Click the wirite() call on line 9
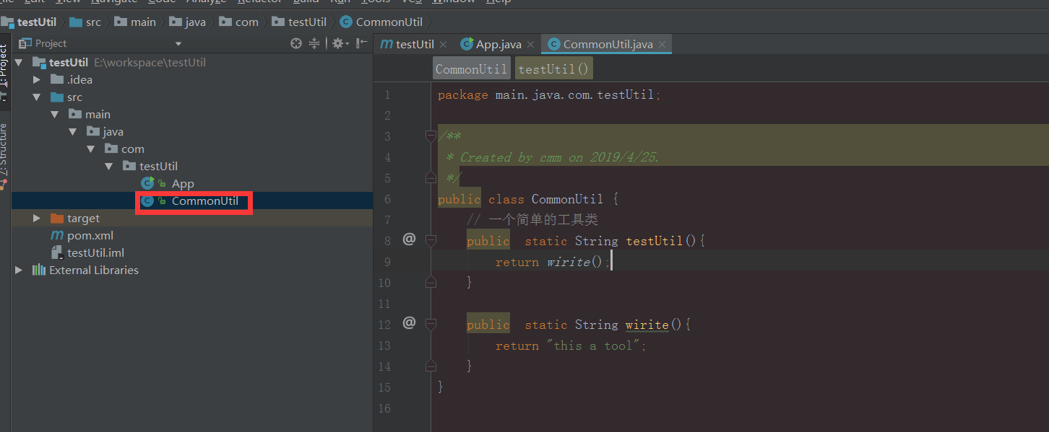The height and width of the screenshot is (432, 1049). coord(574,262)
